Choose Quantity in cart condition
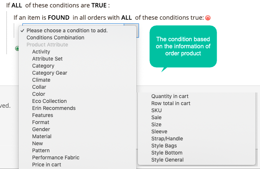The image size is (260, 169). pos(170,96)
